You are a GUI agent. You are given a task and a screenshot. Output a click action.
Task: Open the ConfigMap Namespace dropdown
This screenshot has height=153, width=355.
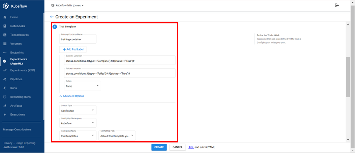click(78, 123)
